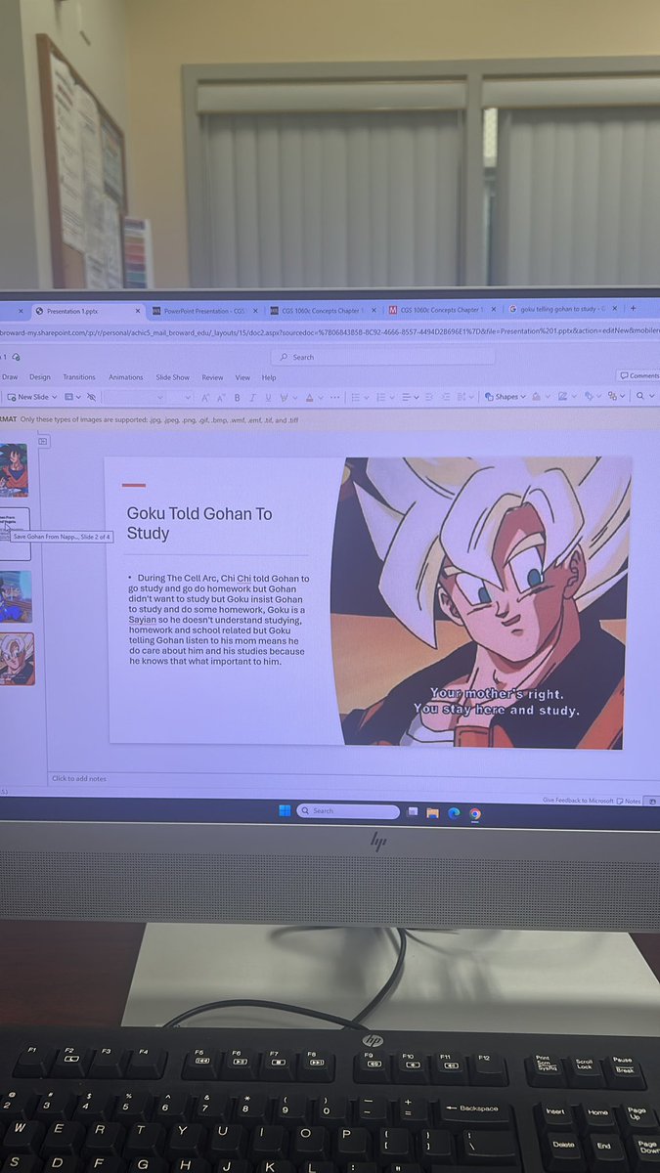This screenshot has height=1173, width=660.
Task: Switch to the goku telling gohan to study tab
Action: (x=562, y=310)
